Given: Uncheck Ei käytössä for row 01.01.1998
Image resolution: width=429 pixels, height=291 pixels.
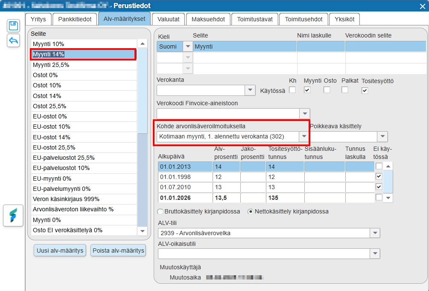Looking at the screenshot, I should point(379,176).
